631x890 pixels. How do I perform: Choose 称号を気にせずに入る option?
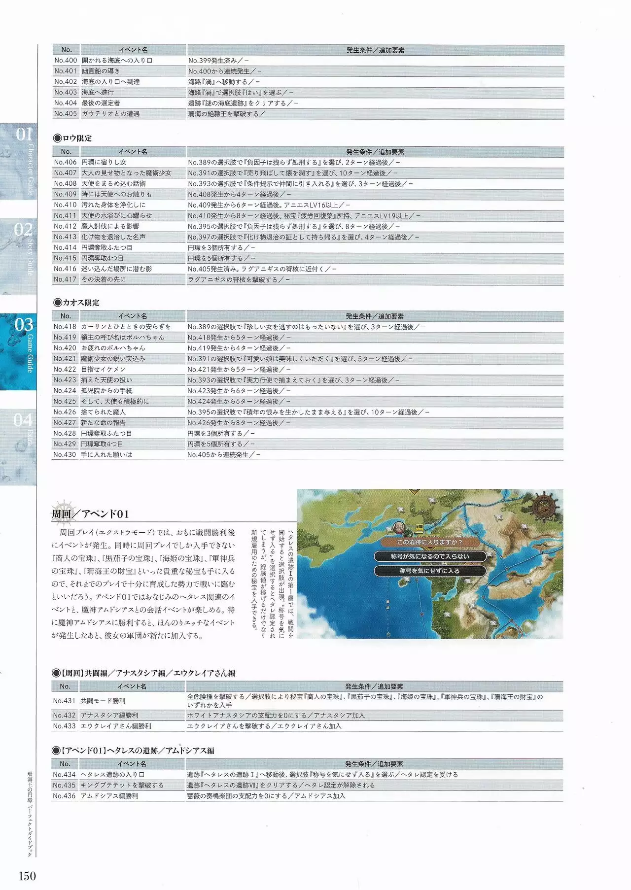tap(430, 571)
